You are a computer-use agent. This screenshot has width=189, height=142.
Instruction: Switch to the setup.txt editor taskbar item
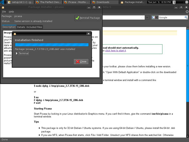tap(20, 2)
